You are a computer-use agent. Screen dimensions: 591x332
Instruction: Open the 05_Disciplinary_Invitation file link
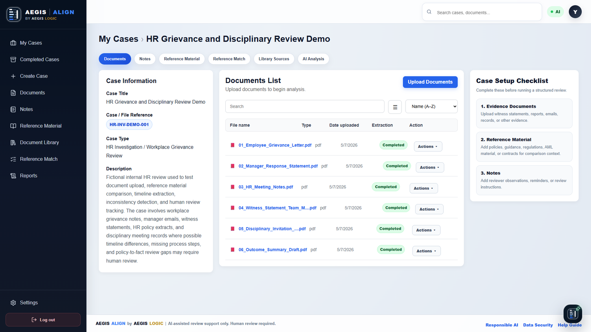click(x=272, y=229)
